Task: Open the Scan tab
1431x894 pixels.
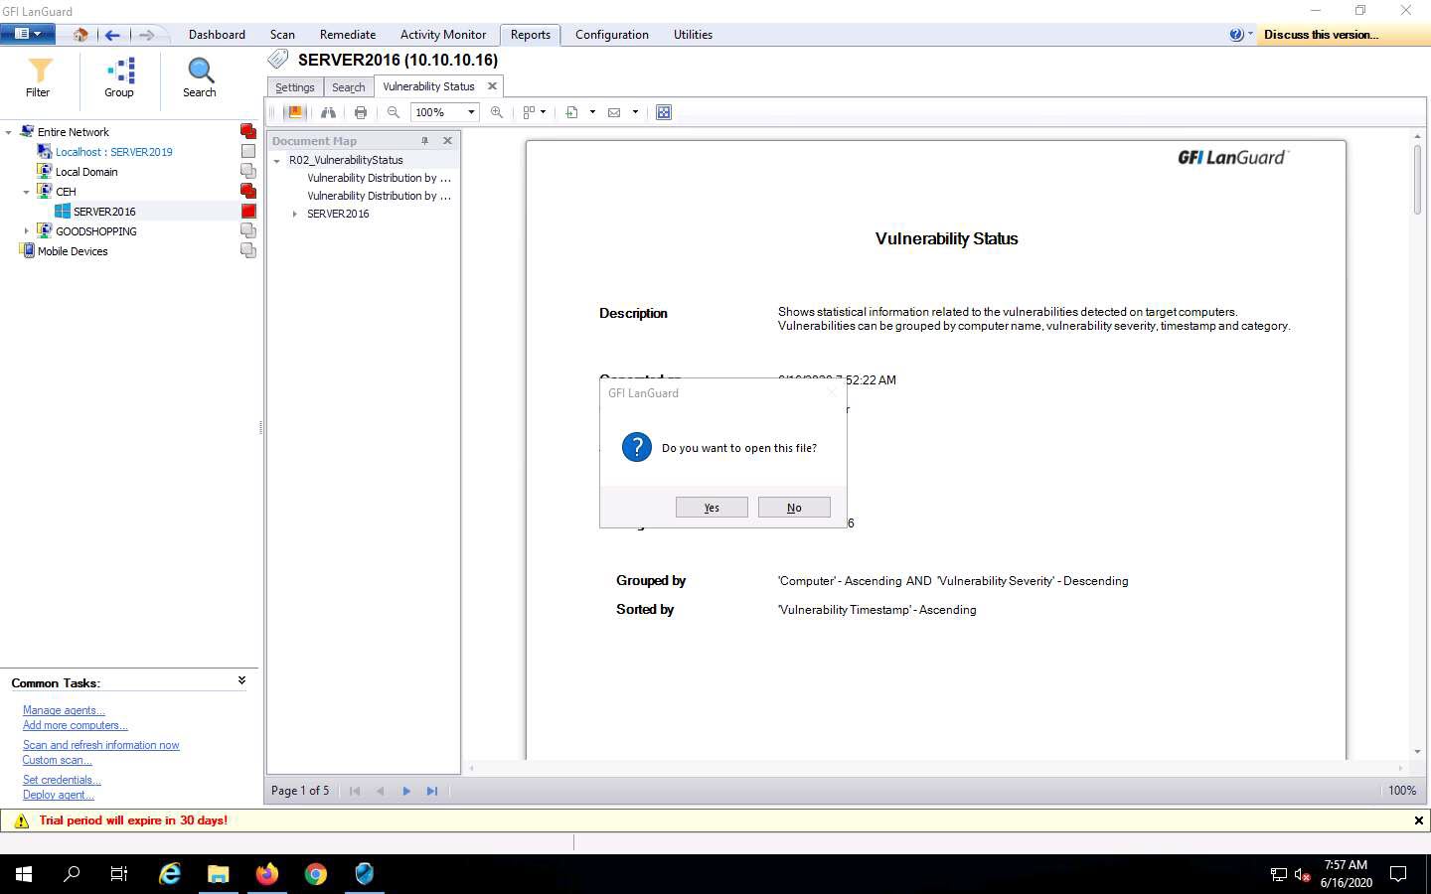Action: pos(282,35)
